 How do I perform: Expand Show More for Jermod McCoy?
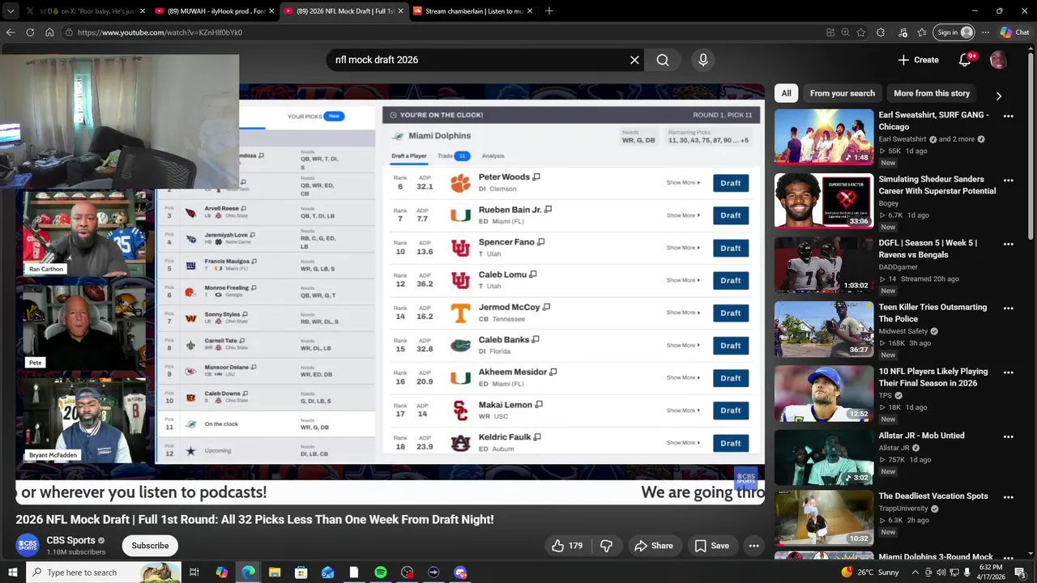683,313
